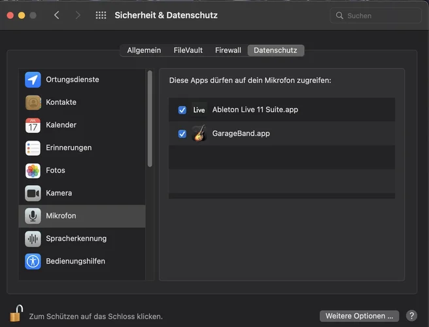Image resolution: width=429 pixels, height=327 pixels.
Task: Open the FileVault tab
Action: tap(188, 50)
